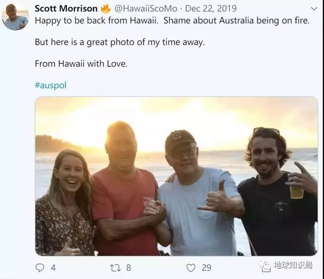Click the retweet arrows icon
324x279 pixels.
tap(114, 267)
